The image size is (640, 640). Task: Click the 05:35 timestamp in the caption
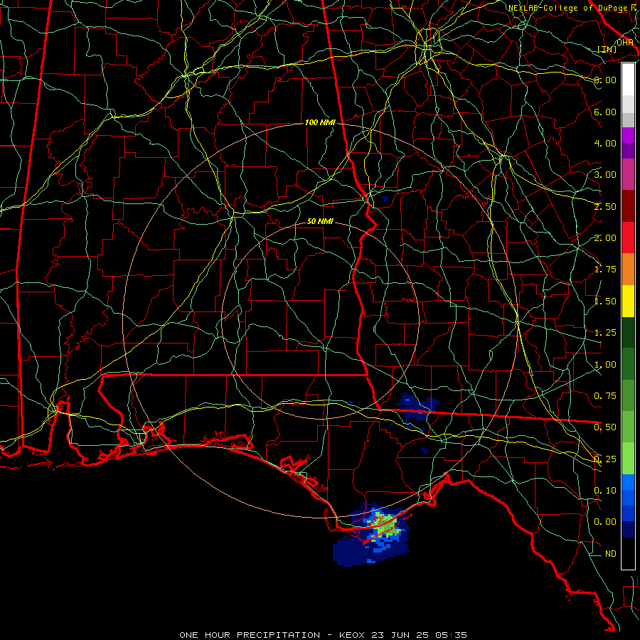451,635
